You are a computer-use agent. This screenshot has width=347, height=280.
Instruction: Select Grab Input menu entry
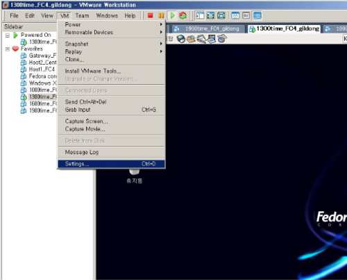click(111, 110)
